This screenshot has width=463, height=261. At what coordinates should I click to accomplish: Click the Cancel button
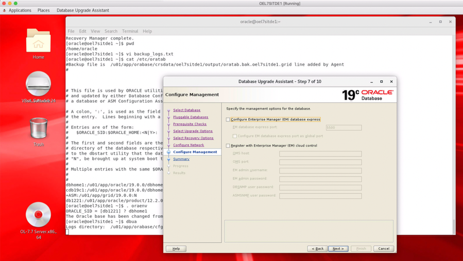coord(384,249)
